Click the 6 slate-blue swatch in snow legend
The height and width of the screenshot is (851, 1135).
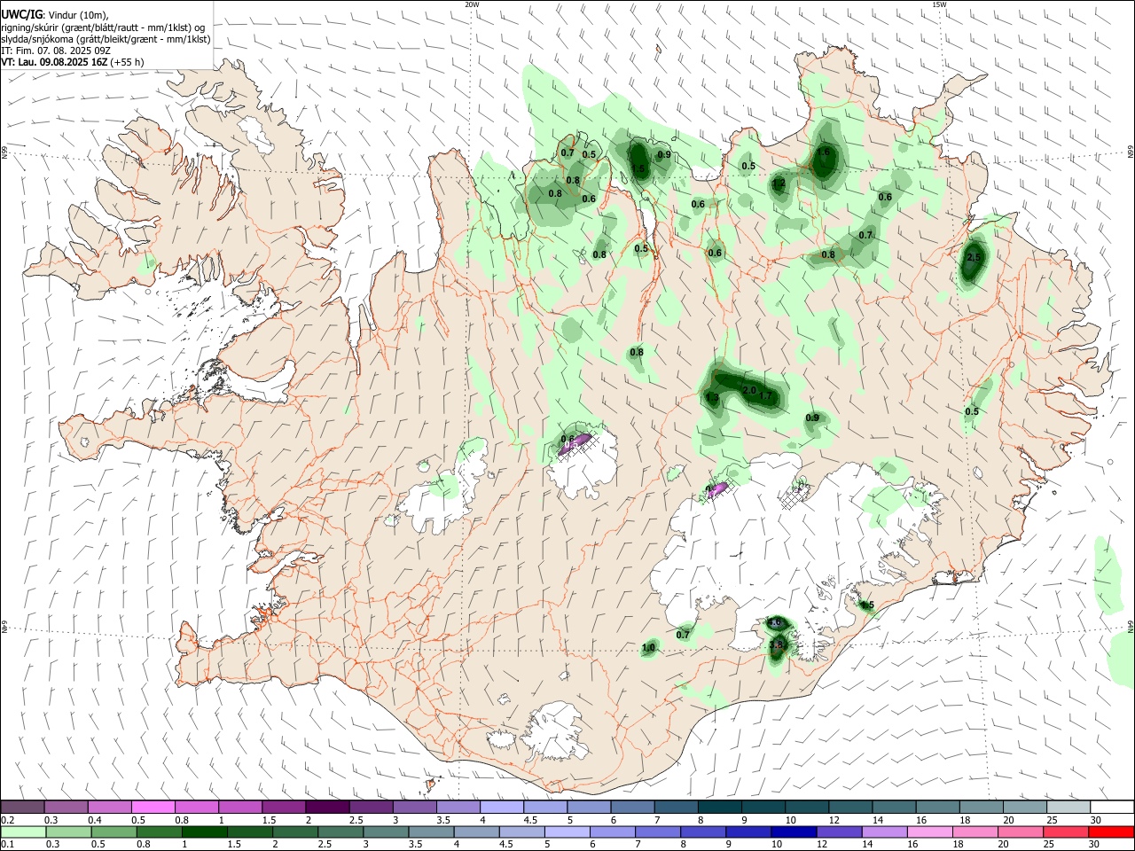[x=631, y=807]
